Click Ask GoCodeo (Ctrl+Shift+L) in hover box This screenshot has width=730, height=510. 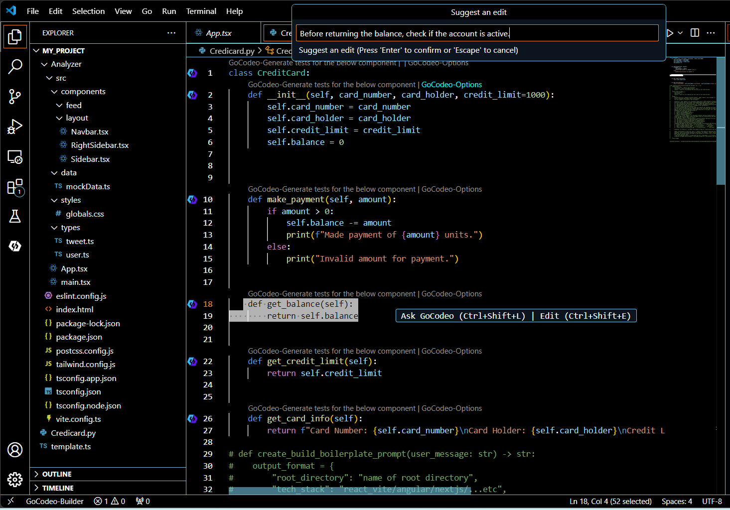click(462, 316)
